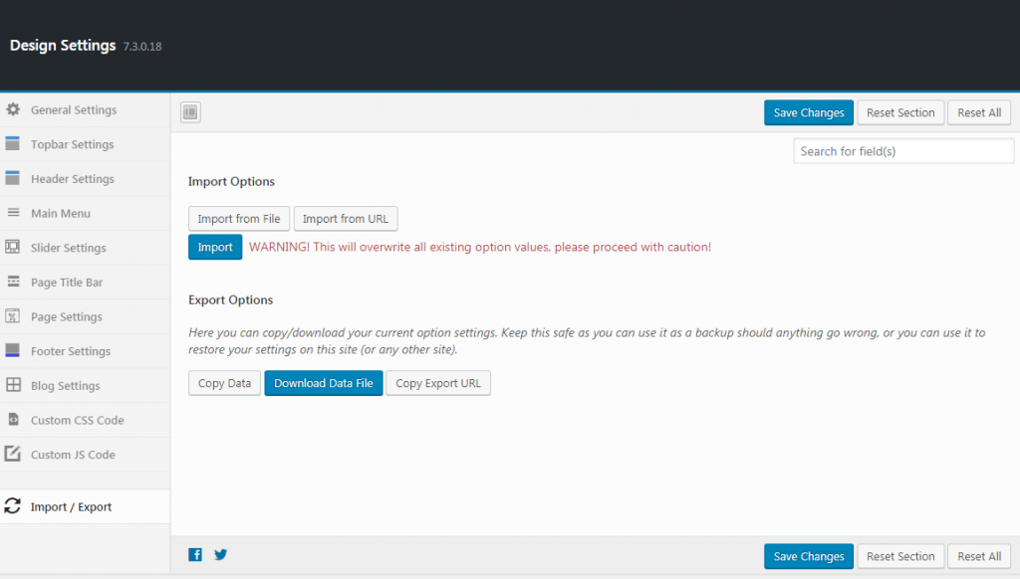Click Import from File button
Image resolution: width=1020 pixels, height=579 pixels.
(x=239, y=218)
